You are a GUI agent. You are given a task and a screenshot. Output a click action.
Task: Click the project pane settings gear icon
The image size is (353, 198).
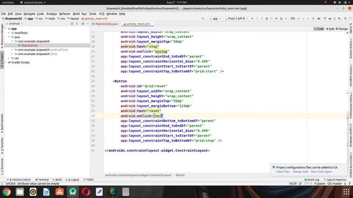tap(83, 24)
